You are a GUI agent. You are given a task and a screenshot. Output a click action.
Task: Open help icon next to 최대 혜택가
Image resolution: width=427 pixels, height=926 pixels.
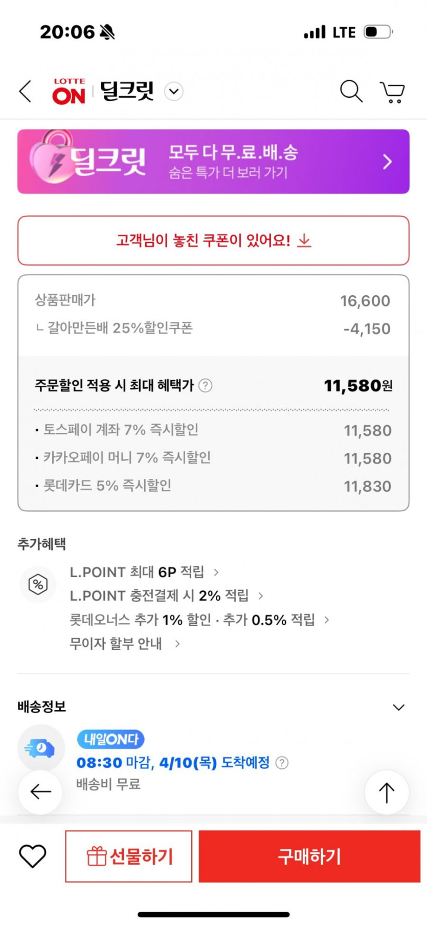click(x=205, y=385)
